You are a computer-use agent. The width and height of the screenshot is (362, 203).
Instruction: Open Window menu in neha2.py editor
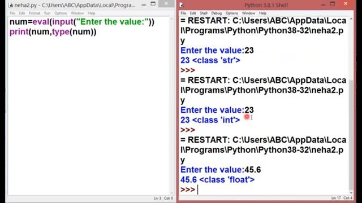point(77,13)
